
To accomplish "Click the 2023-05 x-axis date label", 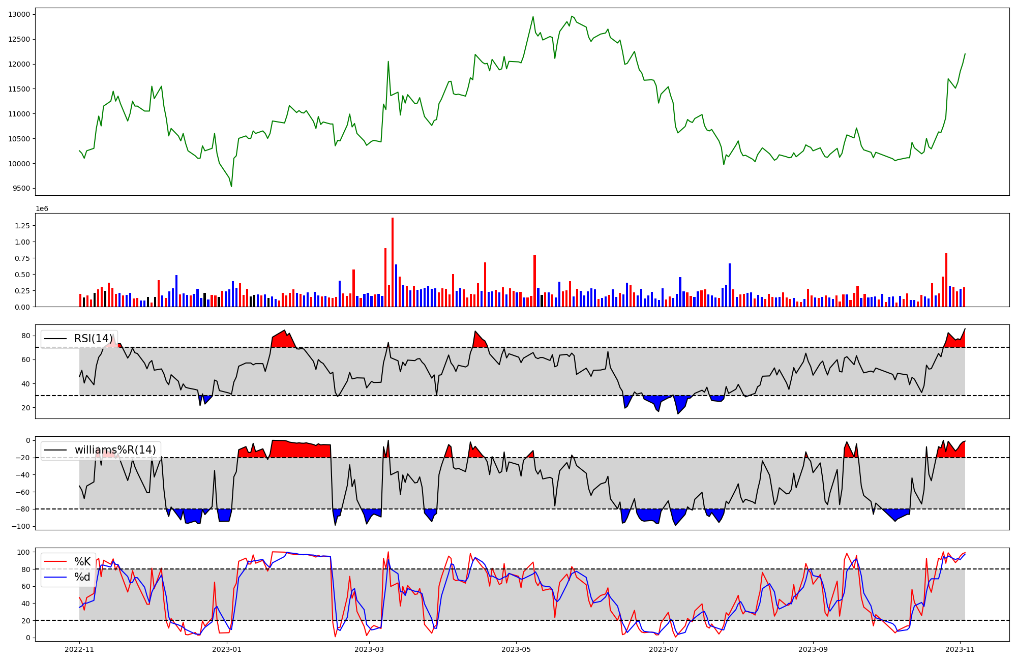I will [516, 649].
